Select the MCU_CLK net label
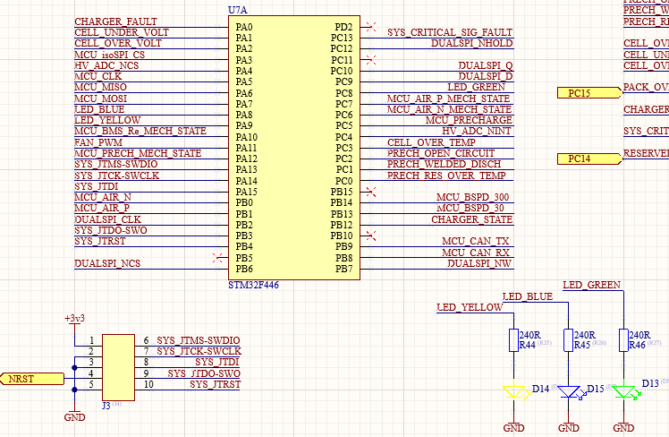The height and width of the screenshot is (437, 669). pos(98,76)
